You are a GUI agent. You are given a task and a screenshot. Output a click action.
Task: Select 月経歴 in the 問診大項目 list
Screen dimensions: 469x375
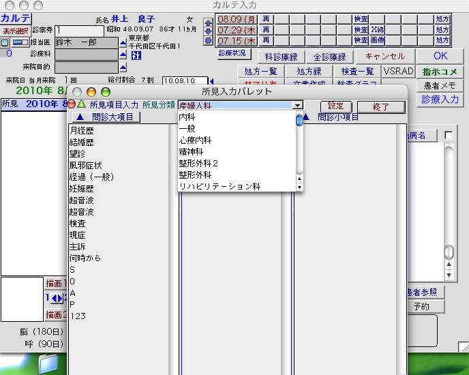coord(82,131)
